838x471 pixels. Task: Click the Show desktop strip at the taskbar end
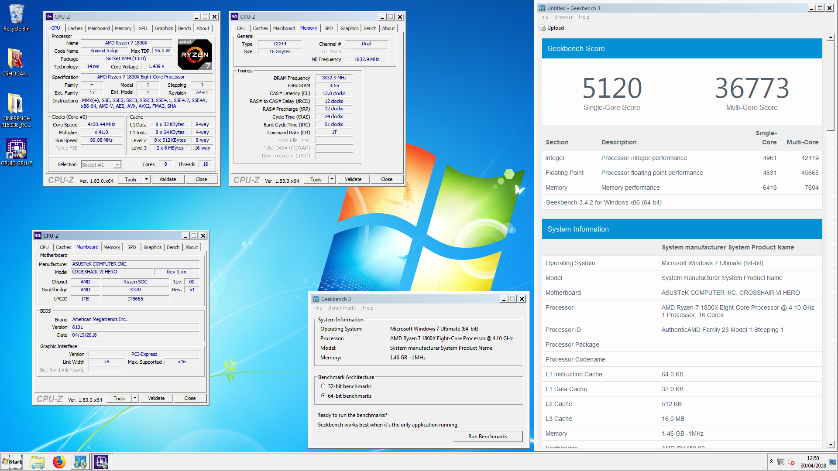coord(833,462)
